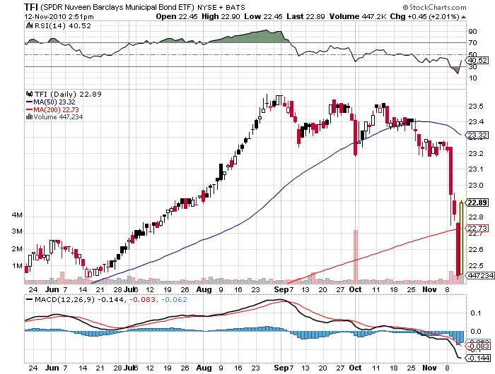Click the 'Sep' label on MACD panel axis
The width and height of the screenshot is (495, 374).
point(281,368)
